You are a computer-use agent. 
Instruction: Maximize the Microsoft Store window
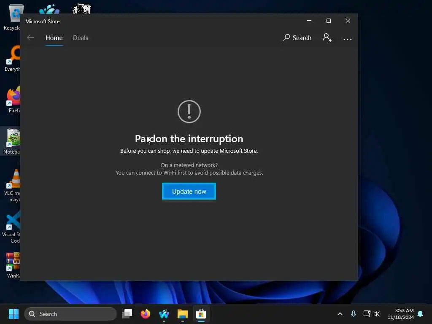[x=328, y=21]
